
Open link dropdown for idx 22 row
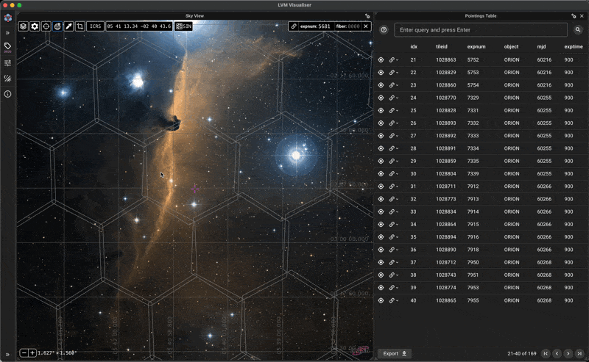[393, 73]
